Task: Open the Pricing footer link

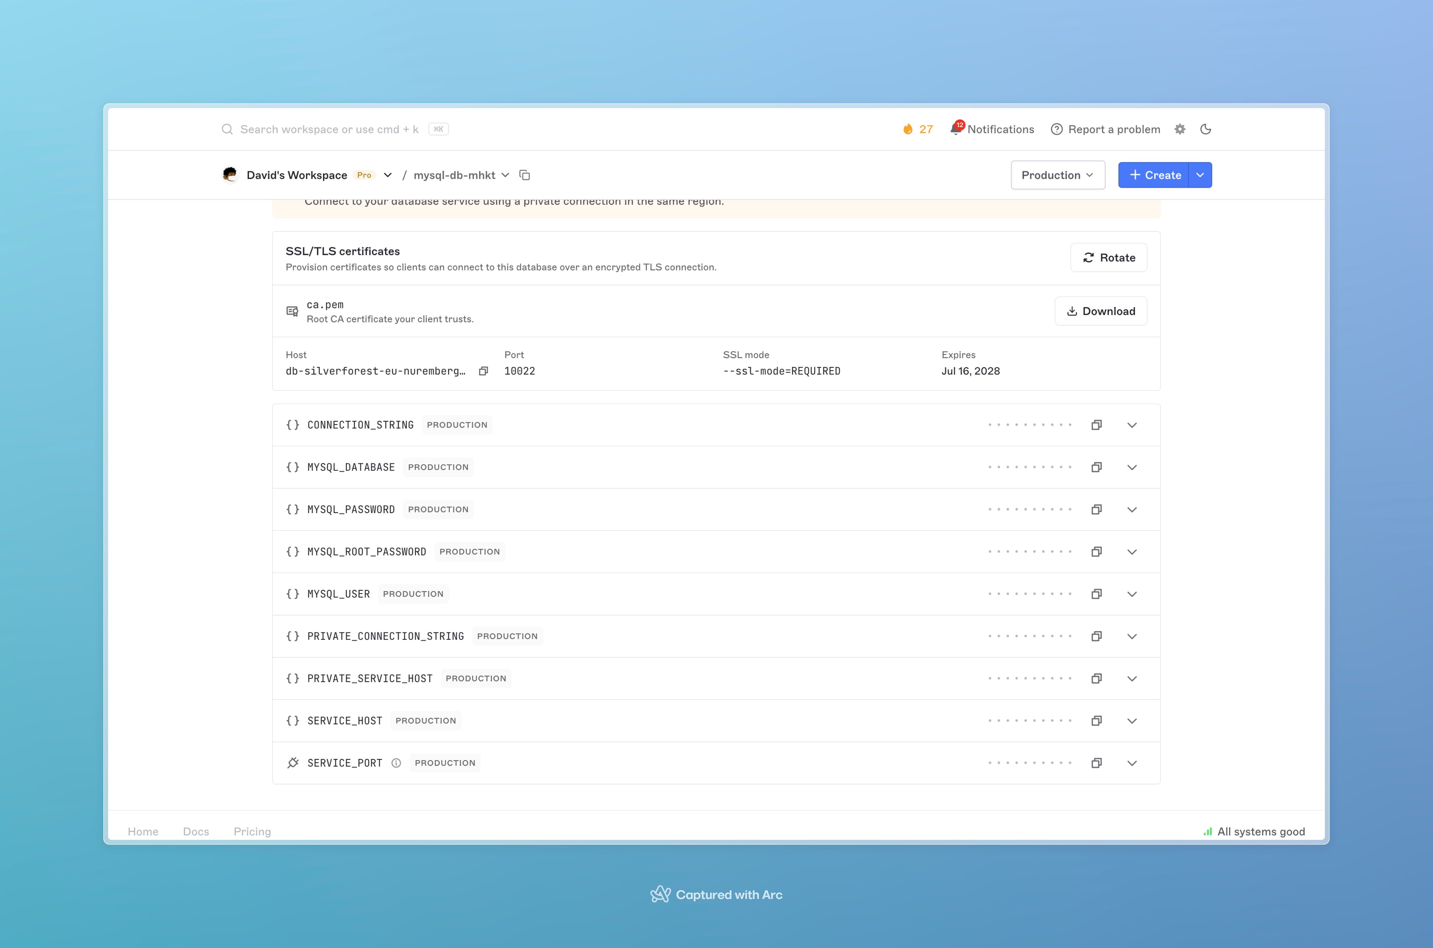Action: tap(252, 832)
